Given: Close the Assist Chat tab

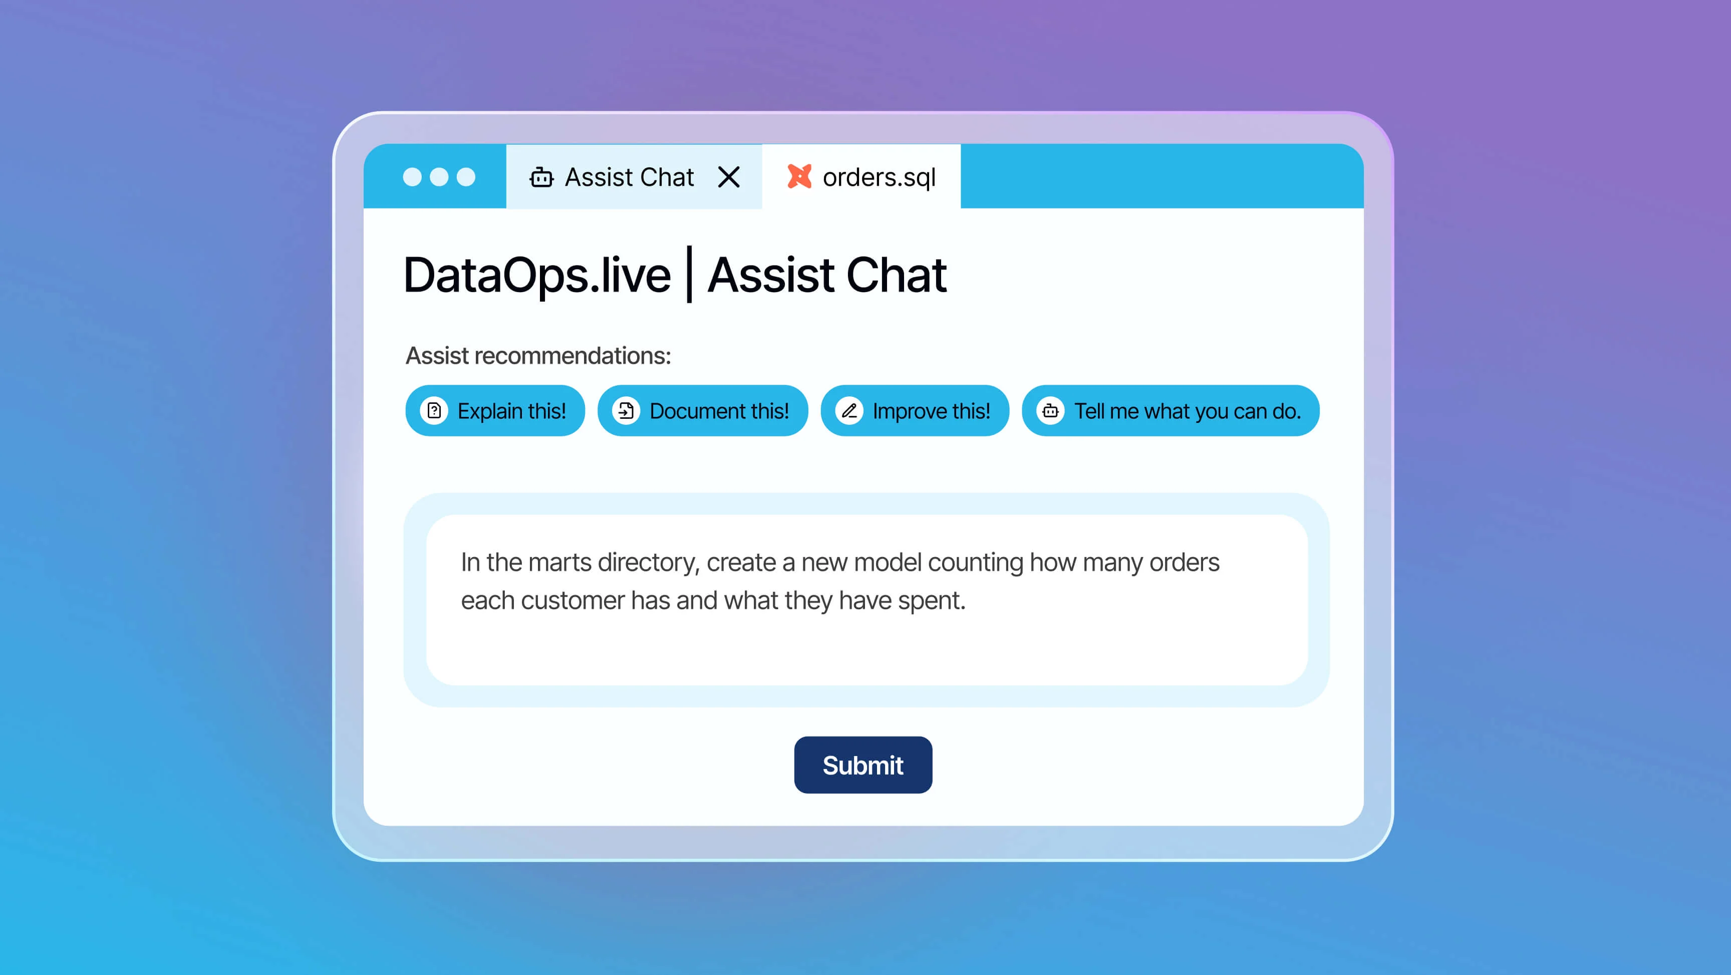Looking at the screenshot, I should click(x=728, y=177).
